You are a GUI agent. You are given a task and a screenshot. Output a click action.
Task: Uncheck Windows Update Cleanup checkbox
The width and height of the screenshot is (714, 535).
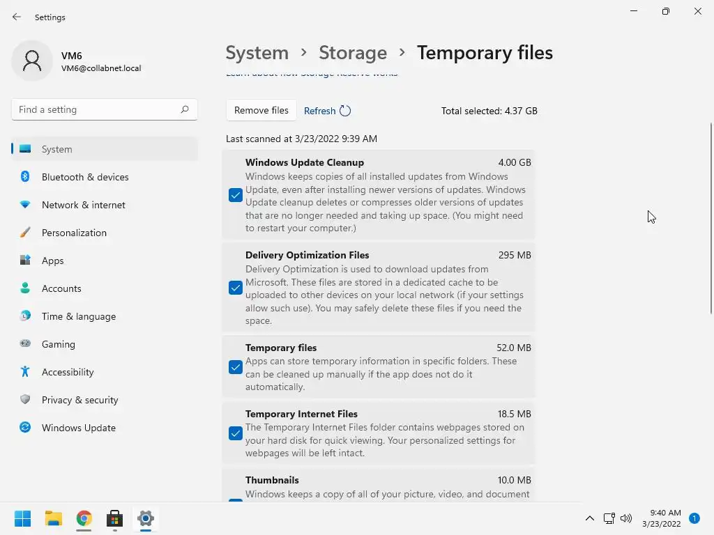click(x=236, y=196)
